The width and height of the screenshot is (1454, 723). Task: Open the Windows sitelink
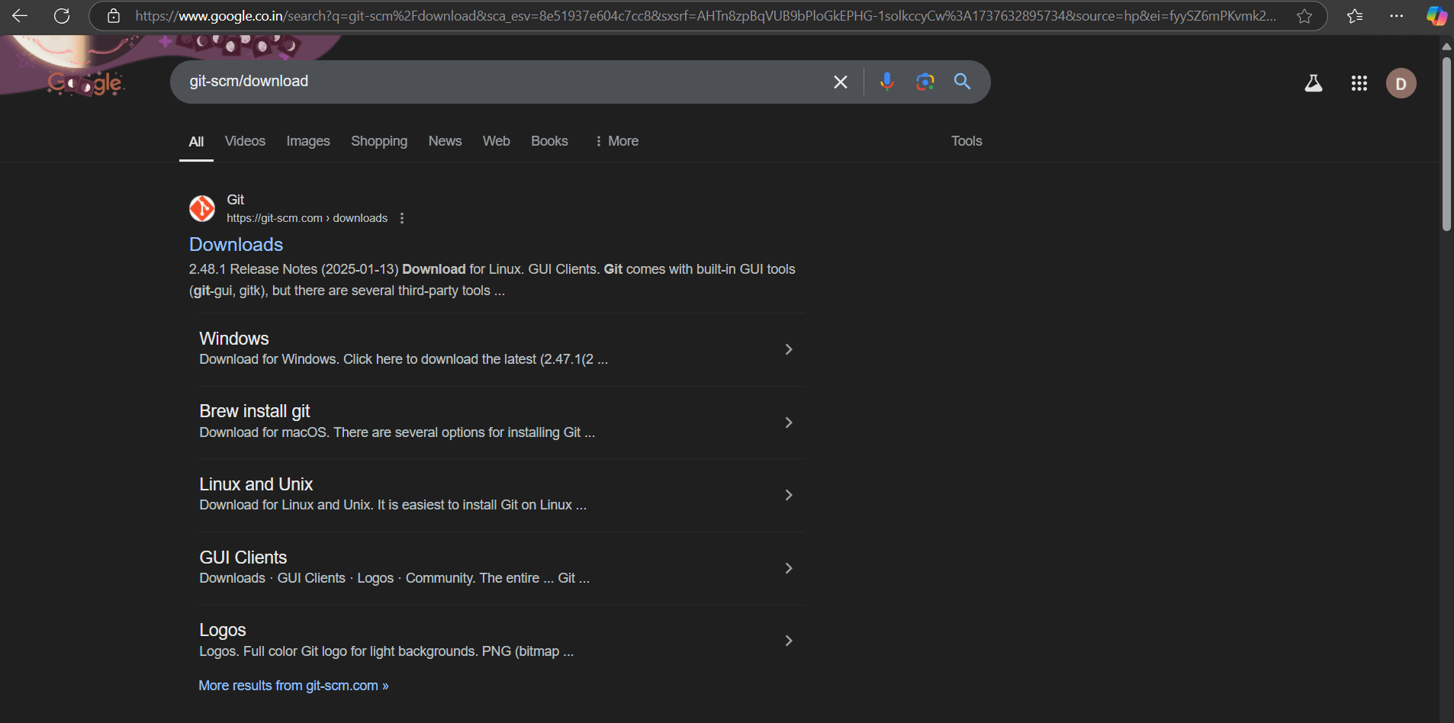click(x=234, y=339)
